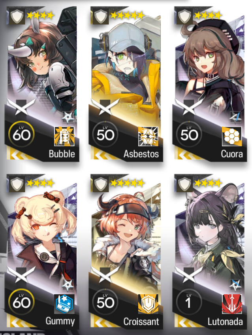Click Bubble's skill icon
The image size is (252, 335).
click(x=64, y=136)
